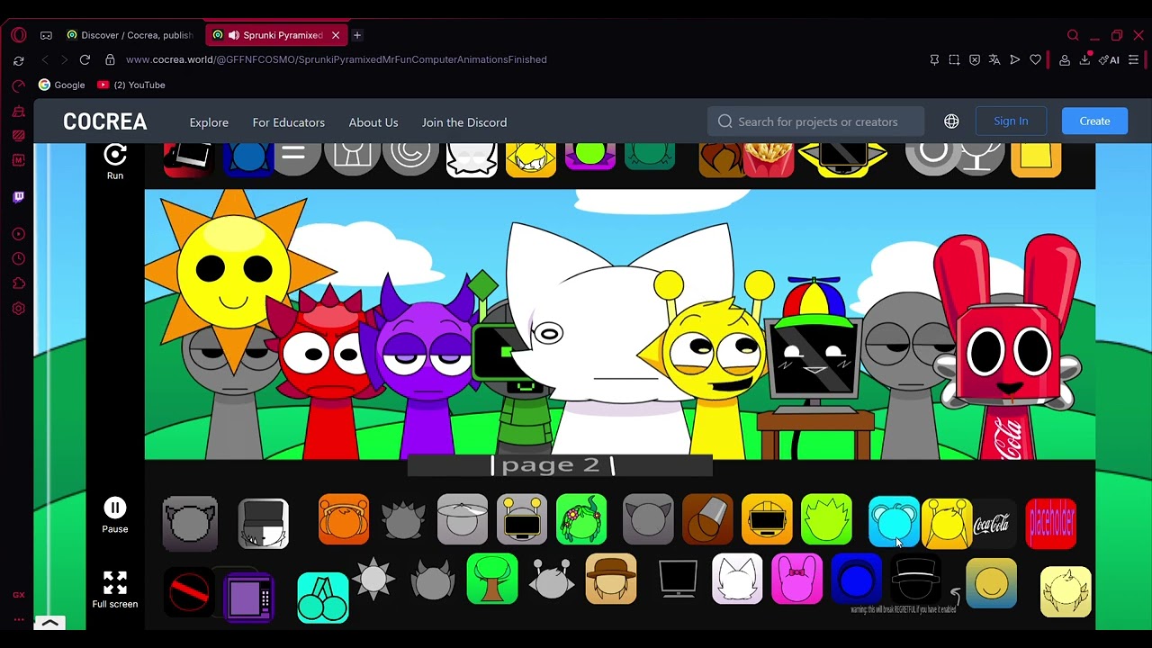Select the black-and-white top hat character icon
This screenshot has height=648, width=1152.
(264, 523)
